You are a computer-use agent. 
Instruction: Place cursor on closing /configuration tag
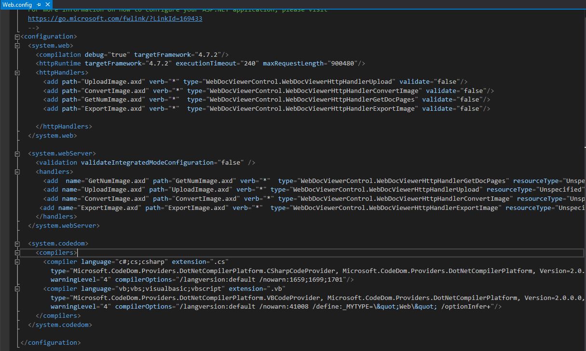[51, 342]
